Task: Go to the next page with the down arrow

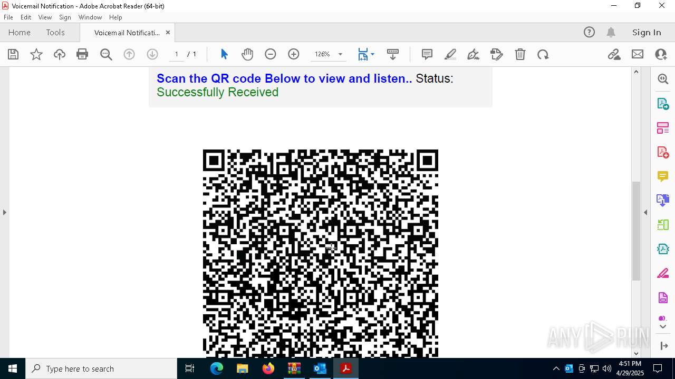Action: coord(152,54)
